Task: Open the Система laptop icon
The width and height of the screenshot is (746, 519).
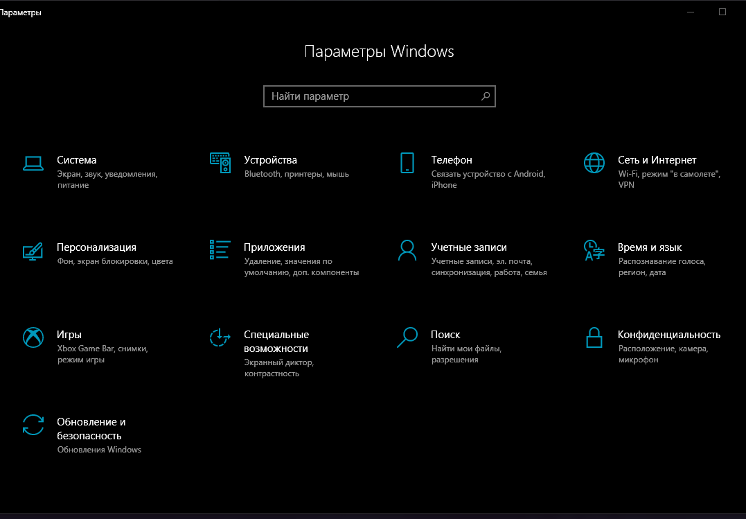Action: click(33, 164)
